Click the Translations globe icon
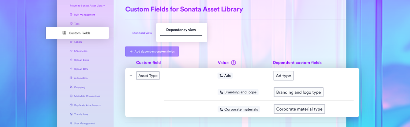The image size is (410, 127). point(71,114)
